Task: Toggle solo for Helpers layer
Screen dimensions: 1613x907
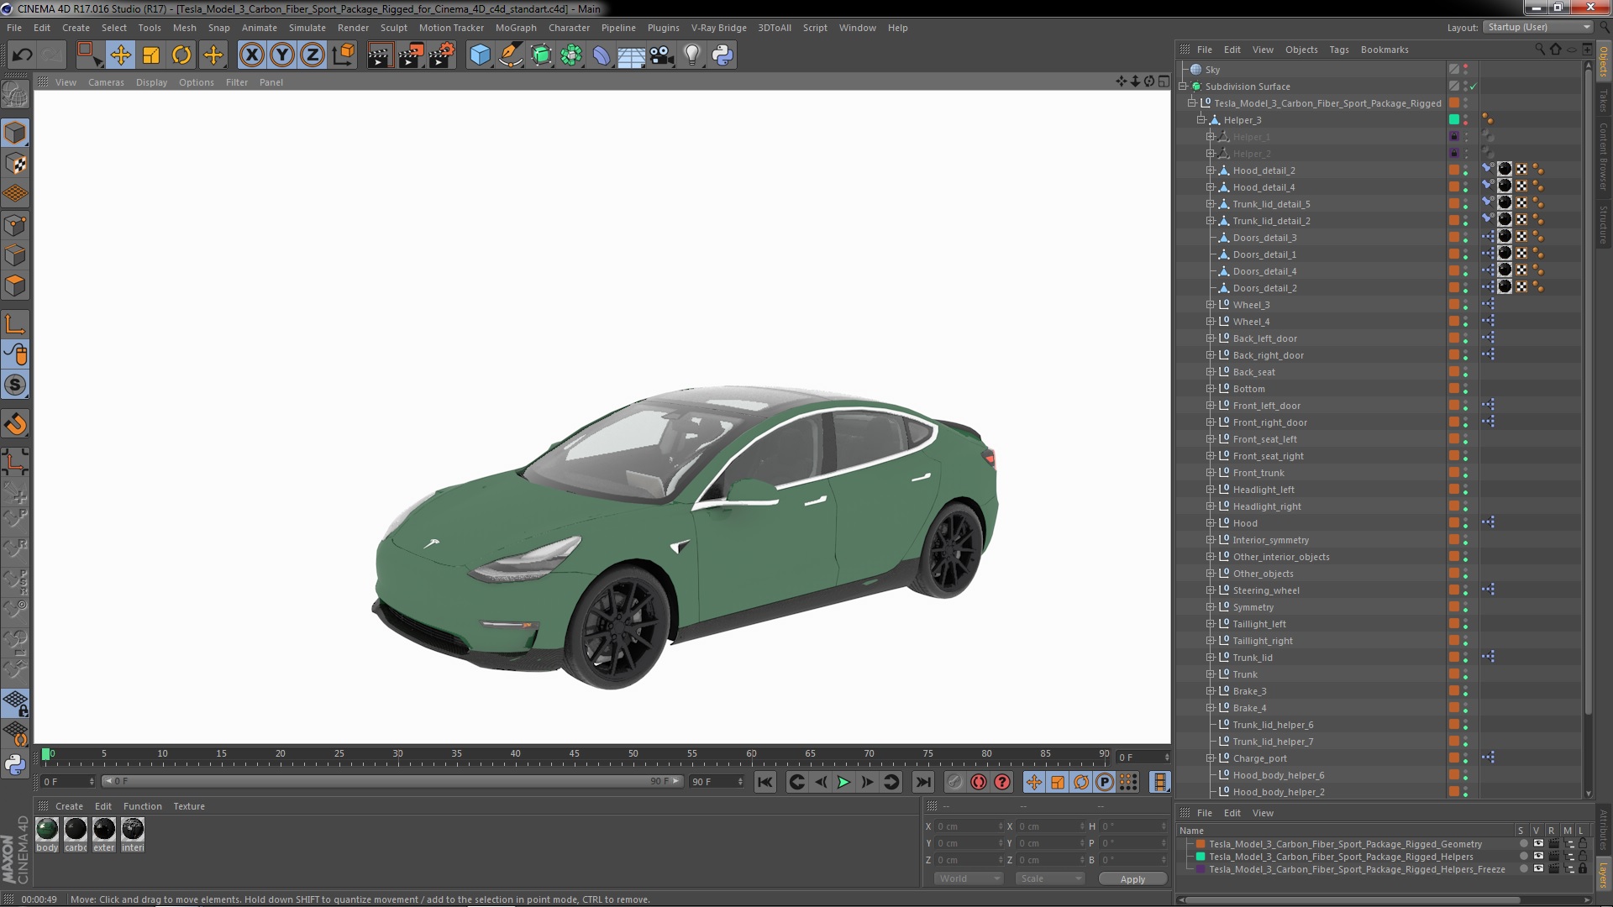Action: [x=1524, y=857]
